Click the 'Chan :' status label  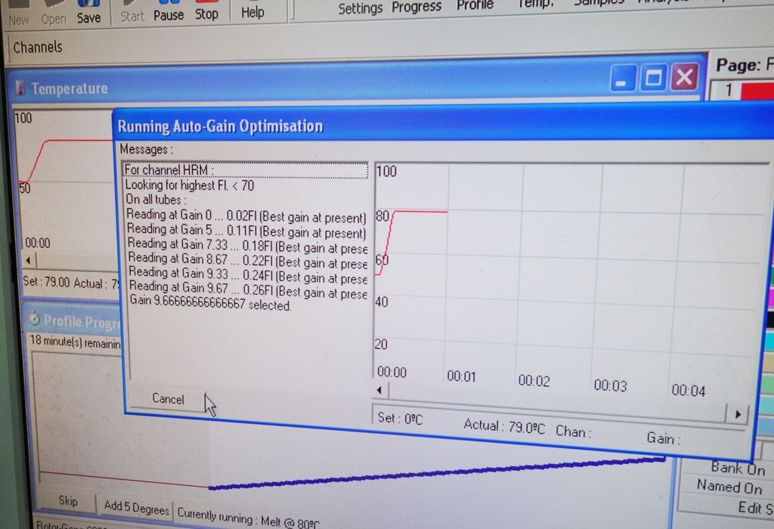tap(573, 432)
